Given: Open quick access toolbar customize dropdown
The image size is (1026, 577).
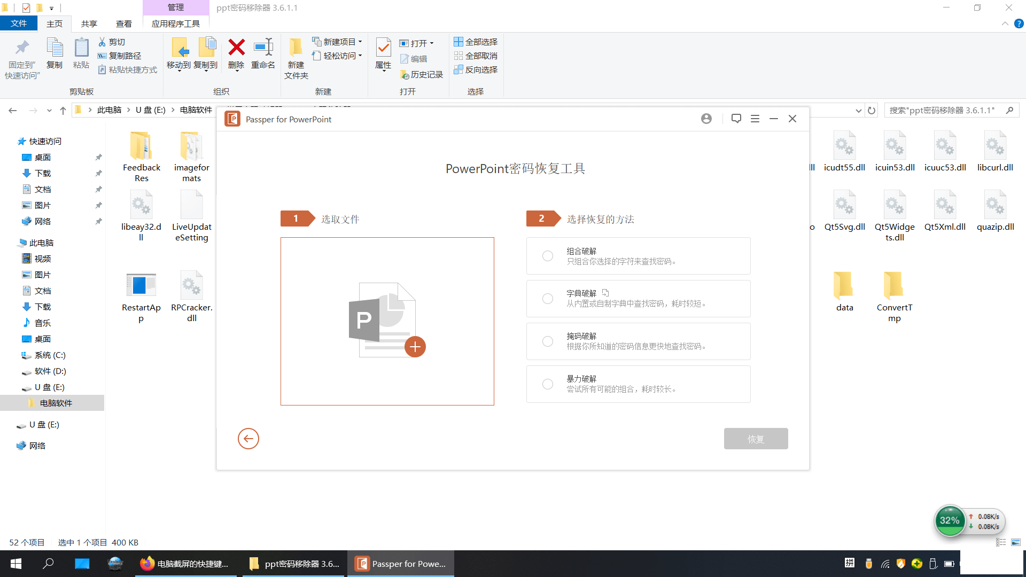Looking at the screenshot, I should (x=51, y=8).
